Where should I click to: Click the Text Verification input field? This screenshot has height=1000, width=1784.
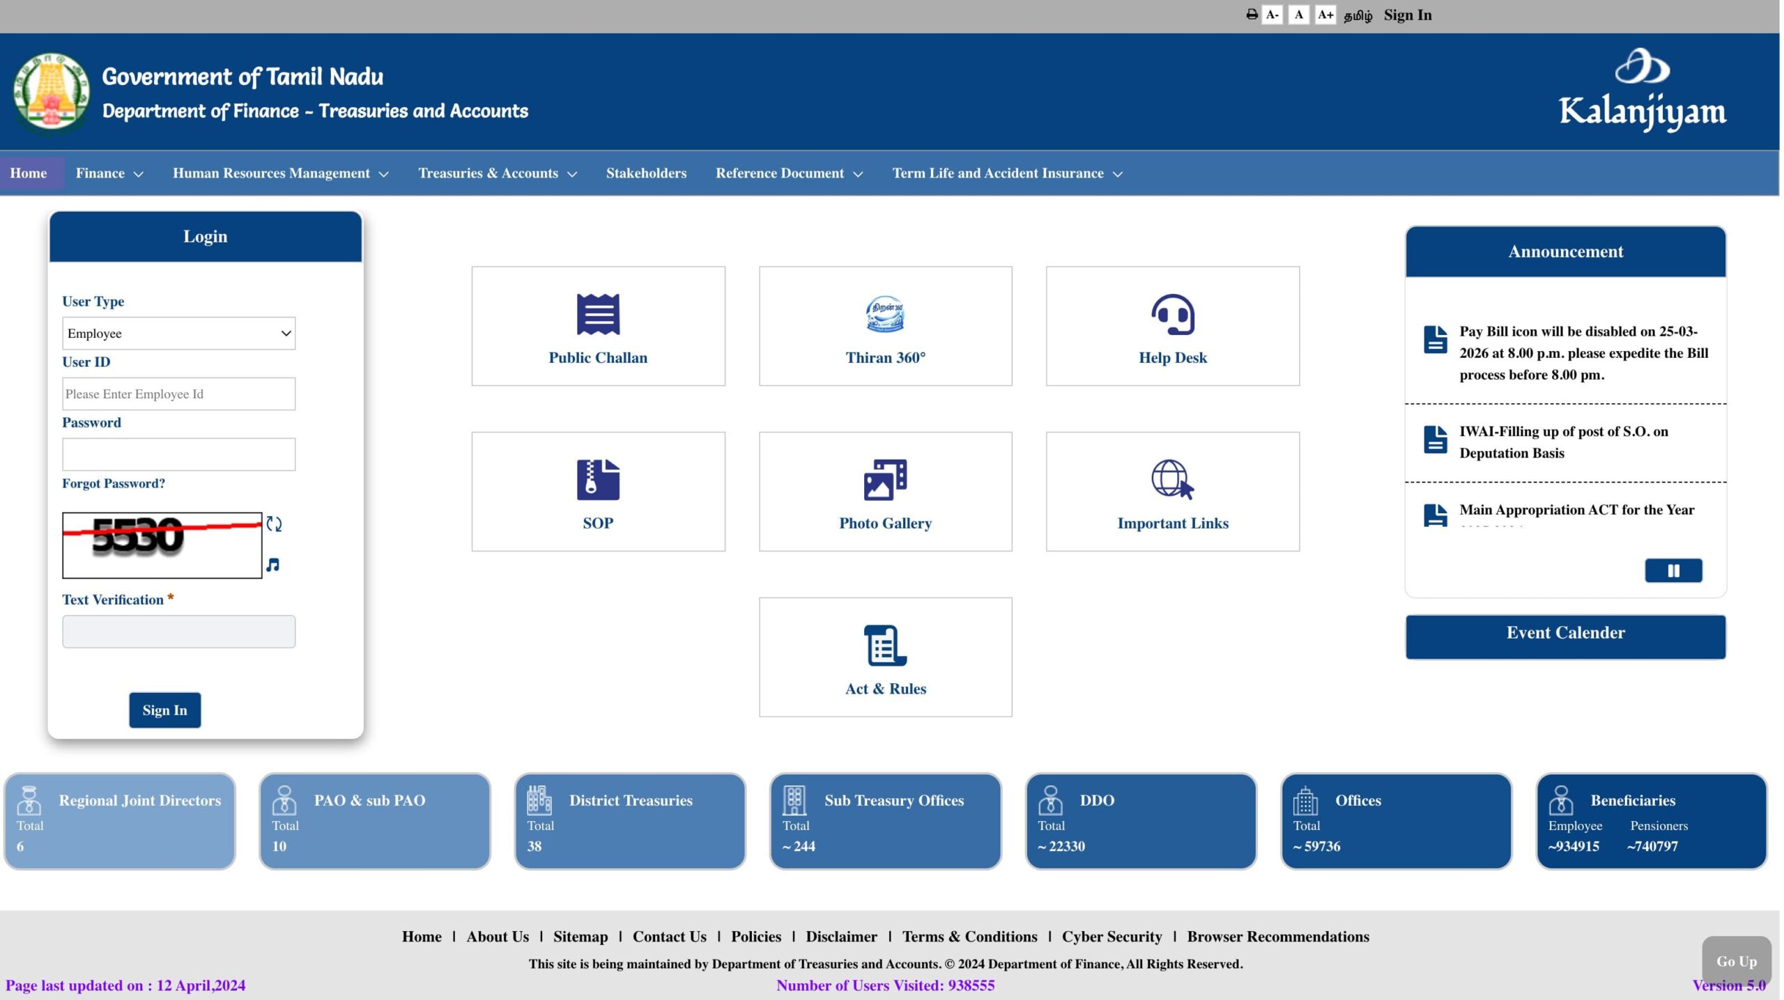point(178,632)
